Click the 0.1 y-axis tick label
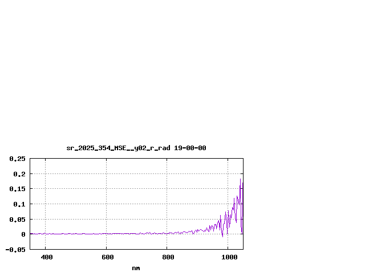 pos(19,204)
